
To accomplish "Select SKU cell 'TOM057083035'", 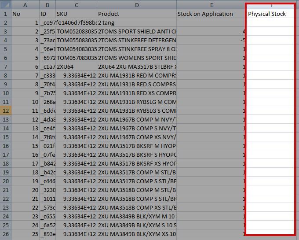I will click(76, 58).
